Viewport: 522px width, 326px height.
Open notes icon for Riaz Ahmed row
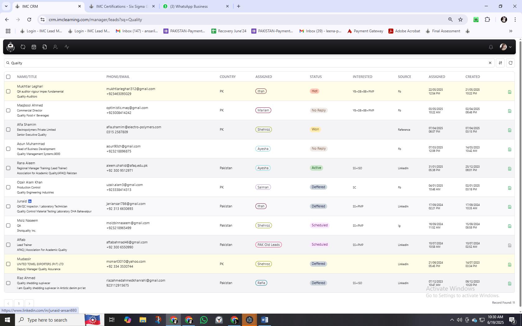tap(510, 283)
